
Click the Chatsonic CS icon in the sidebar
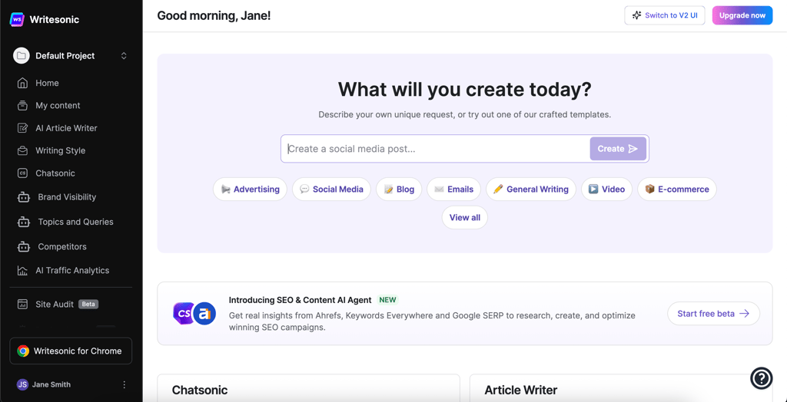[x=22, y=173]
